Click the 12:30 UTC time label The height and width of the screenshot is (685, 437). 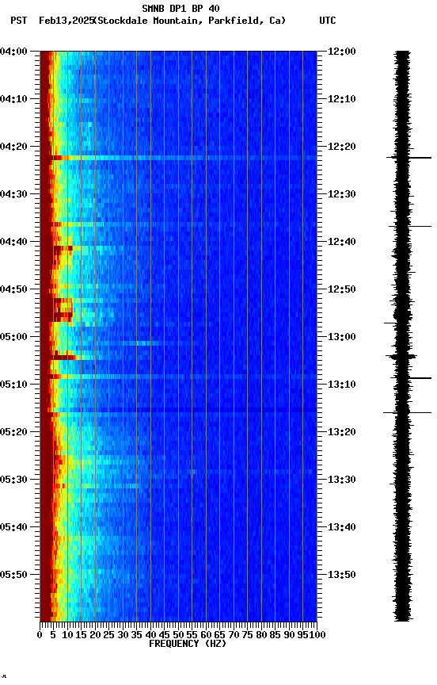pyautogui.click(x=341, y=194)
